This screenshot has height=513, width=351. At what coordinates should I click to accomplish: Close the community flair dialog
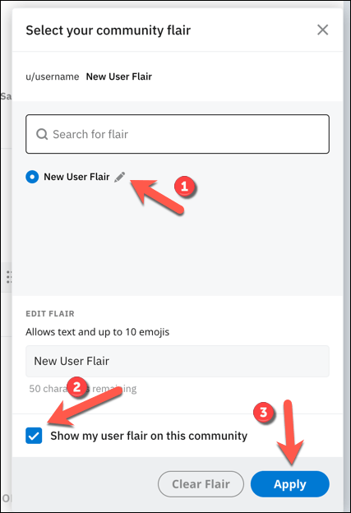[322, 30]
